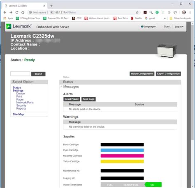Screen dimensions: 195x188
Task: Focus the search text field
Action: click(x=20, y=73)
